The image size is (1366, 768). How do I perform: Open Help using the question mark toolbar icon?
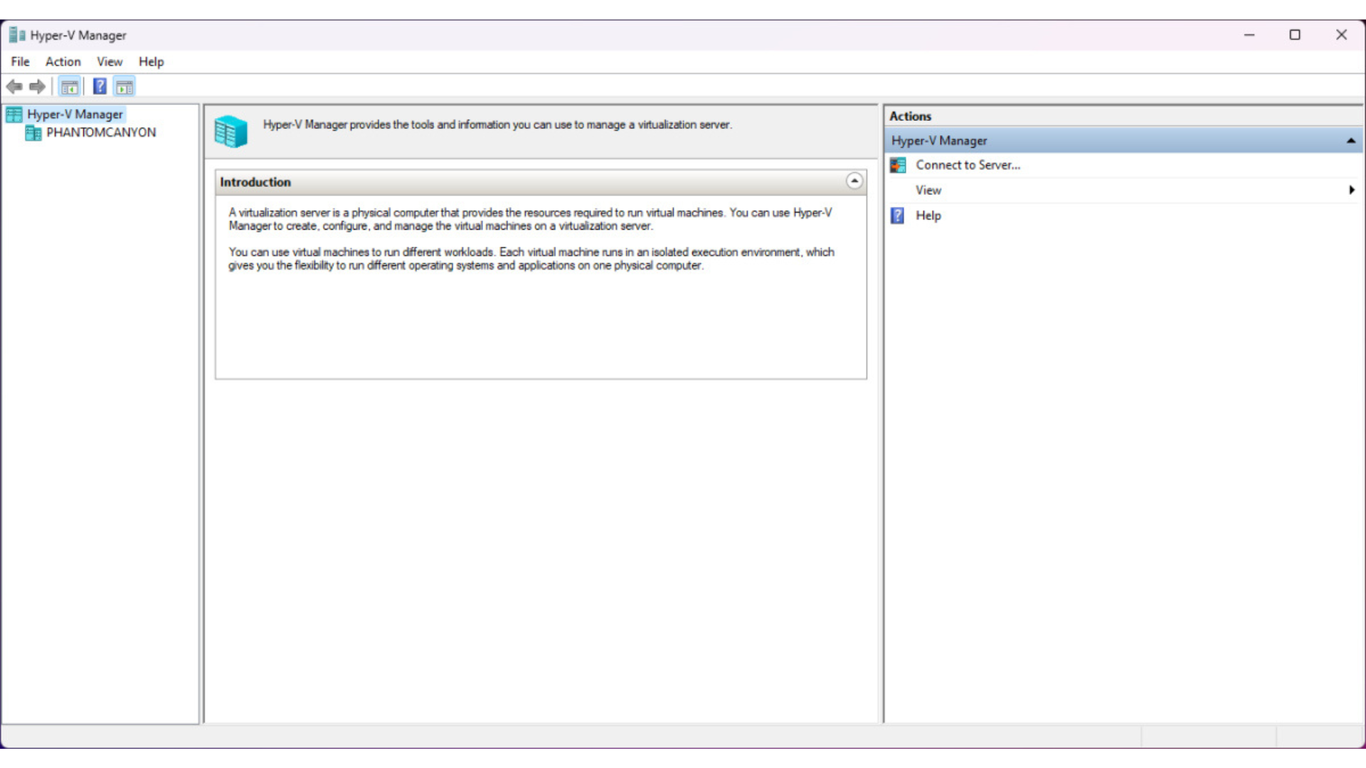pos(99,86)
